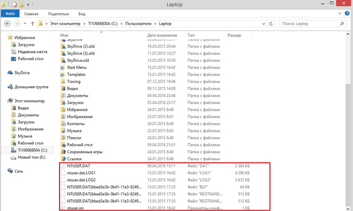Click the Forward navigation arrow
Viewport: 353px width, 211px height.
(x=17, y=24)
